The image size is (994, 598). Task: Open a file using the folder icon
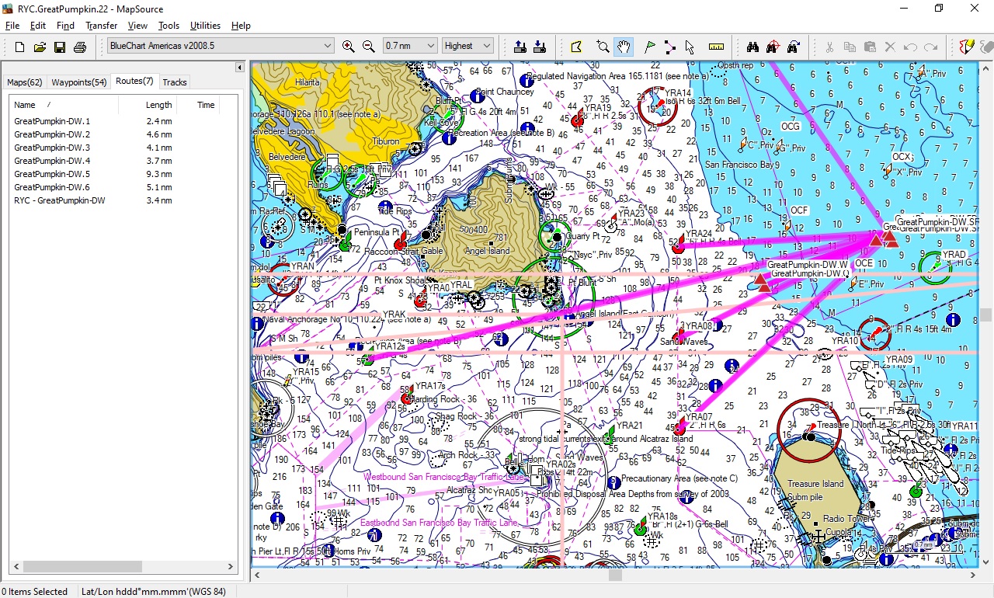40,47
